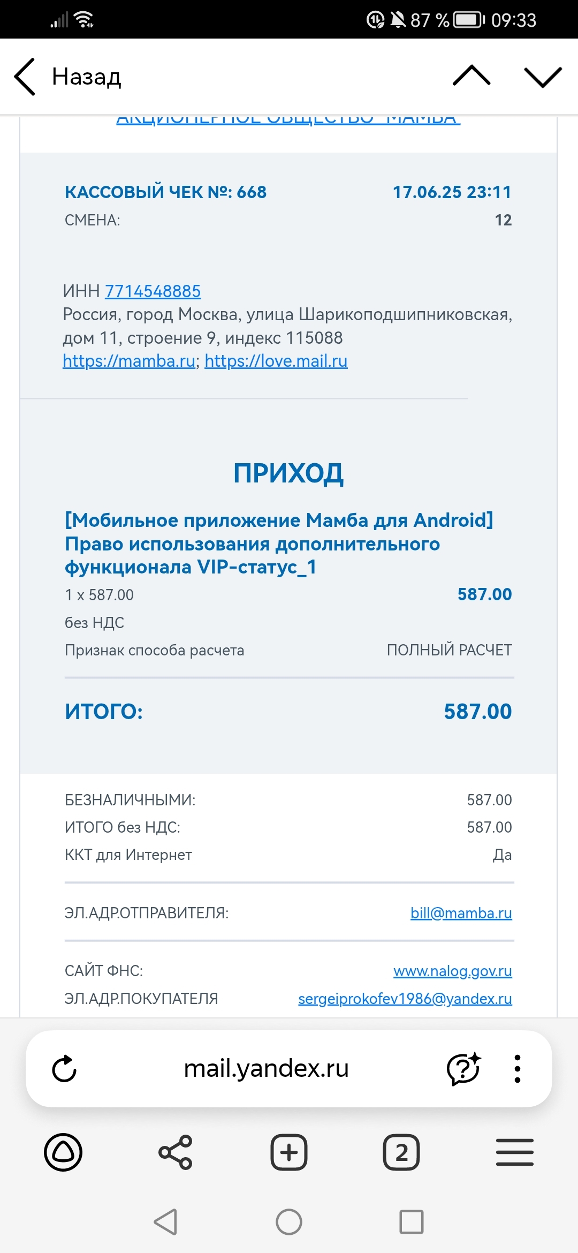Open www.nalog.gov.ru link
The width and height of the screenshot is (578, 1253).
pyautogui.click(x=452, y=971)
